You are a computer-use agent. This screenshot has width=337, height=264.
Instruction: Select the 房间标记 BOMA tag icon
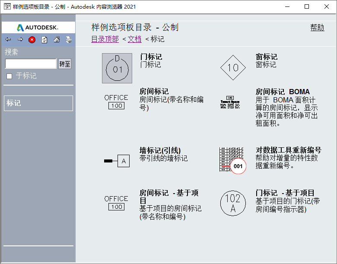(x=230, y=102)
